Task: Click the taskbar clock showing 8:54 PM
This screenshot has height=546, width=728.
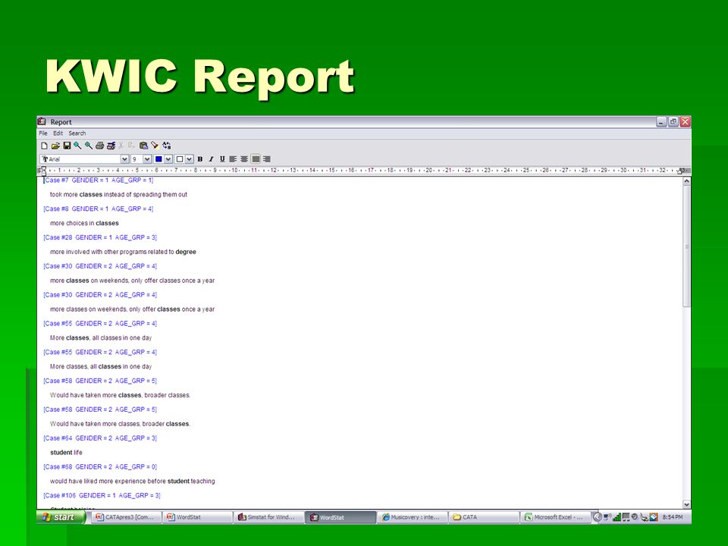Action: coord(673,517)
